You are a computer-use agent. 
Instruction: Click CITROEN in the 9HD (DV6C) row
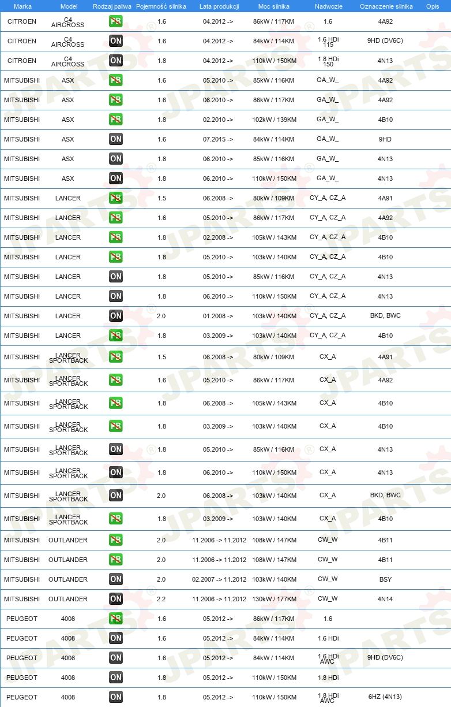click(22, 41)
